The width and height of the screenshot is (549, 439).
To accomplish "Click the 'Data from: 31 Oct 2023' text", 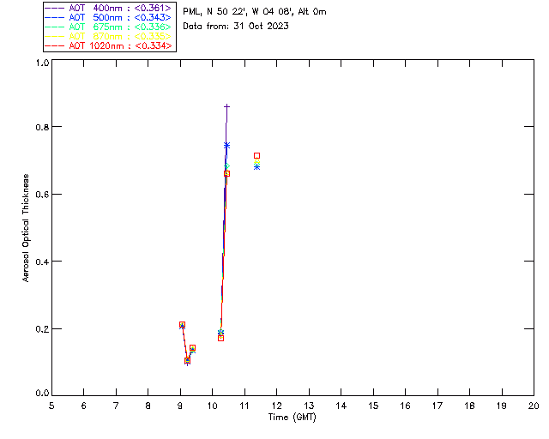I will [236, 26].
